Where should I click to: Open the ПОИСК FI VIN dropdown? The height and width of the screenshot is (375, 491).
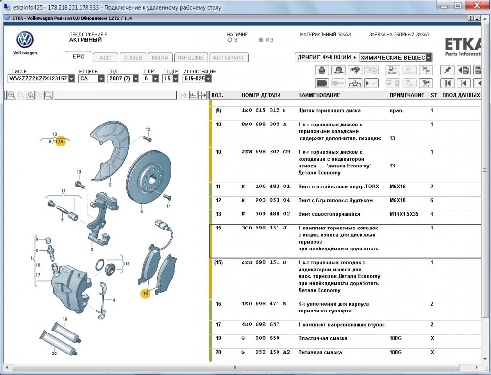[71, 78]
